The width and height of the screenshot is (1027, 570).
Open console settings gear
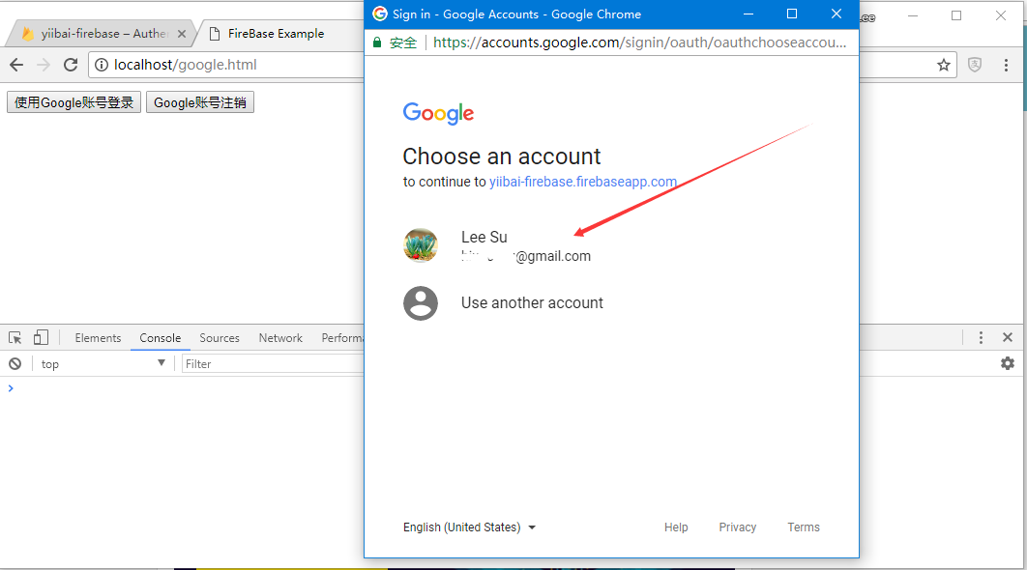1007,363
